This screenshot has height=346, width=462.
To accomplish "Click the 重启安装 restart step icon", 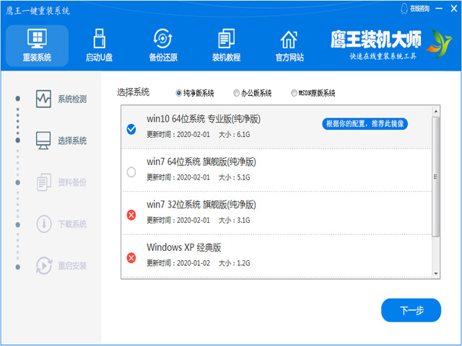I will click(x=43, y=265).
